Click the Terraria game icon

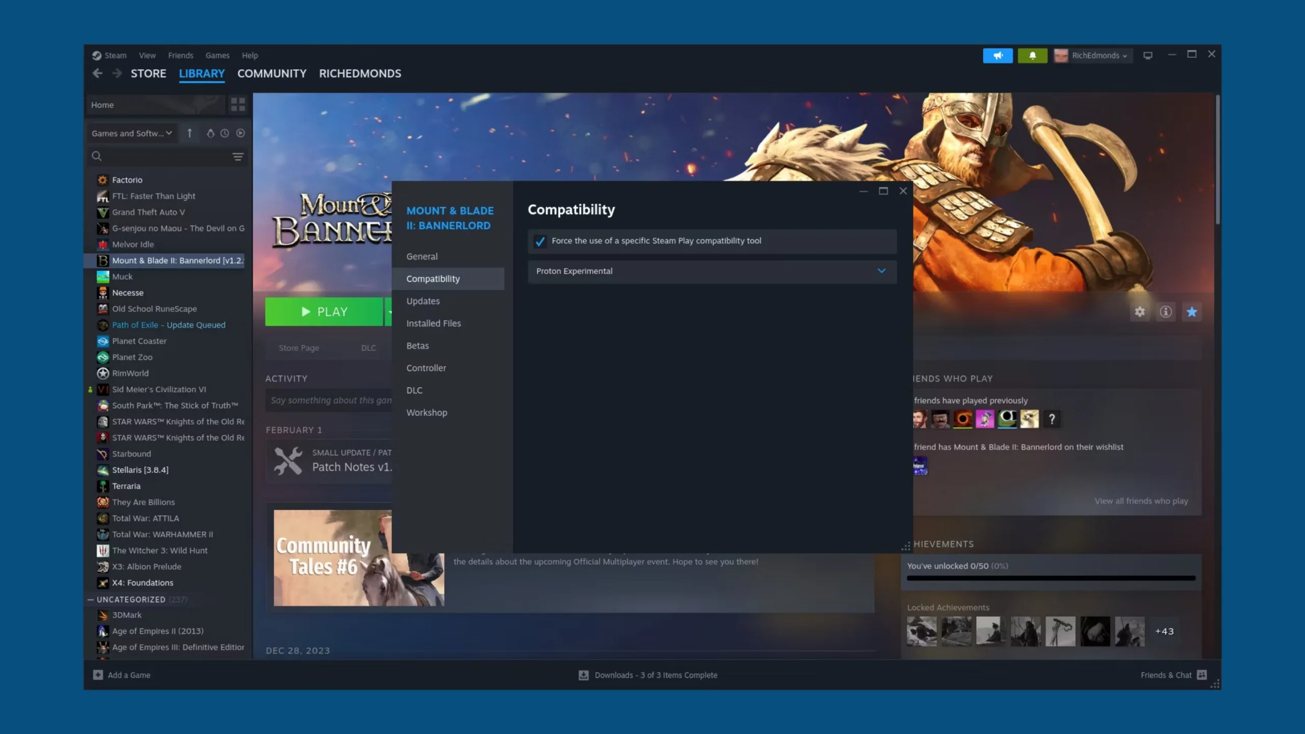103,486
